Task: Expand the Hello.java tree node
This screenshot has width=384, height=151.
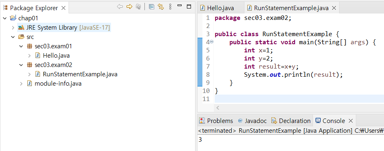Action: (29, 56)
